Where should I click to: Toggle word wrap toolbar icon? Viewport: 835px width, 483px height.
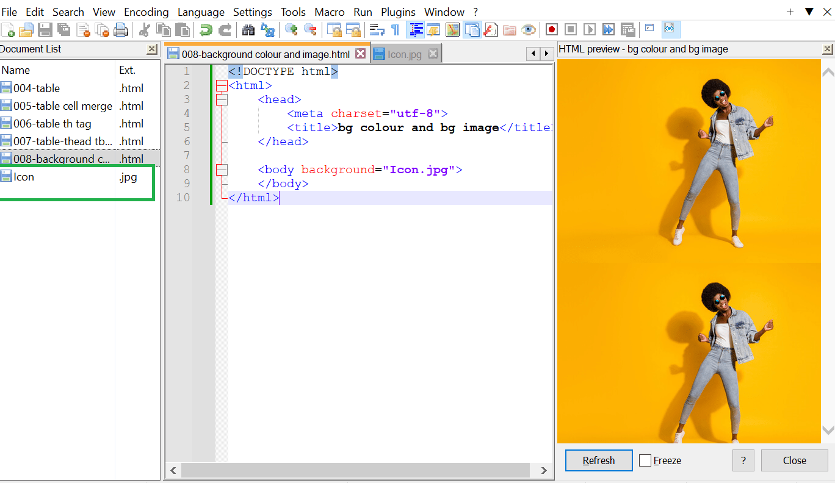click(377, 29)
